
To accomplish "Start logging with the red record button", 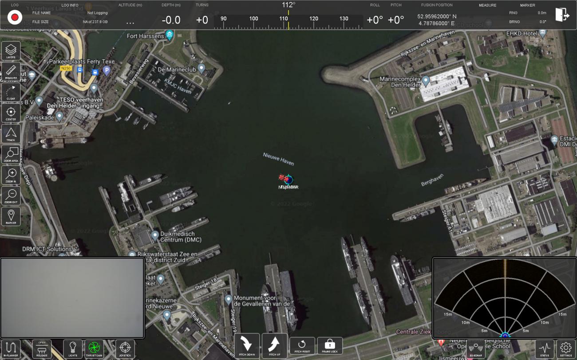I will point(15,17).
